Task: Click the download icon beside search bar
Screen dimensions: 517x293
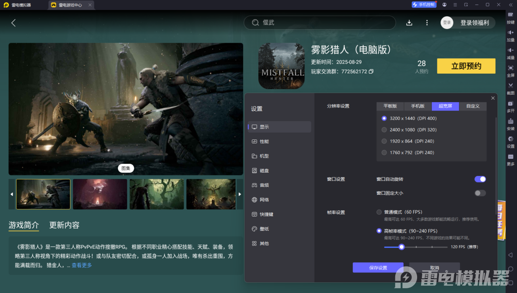Action: pyautogui.click(x=409, y=23)
